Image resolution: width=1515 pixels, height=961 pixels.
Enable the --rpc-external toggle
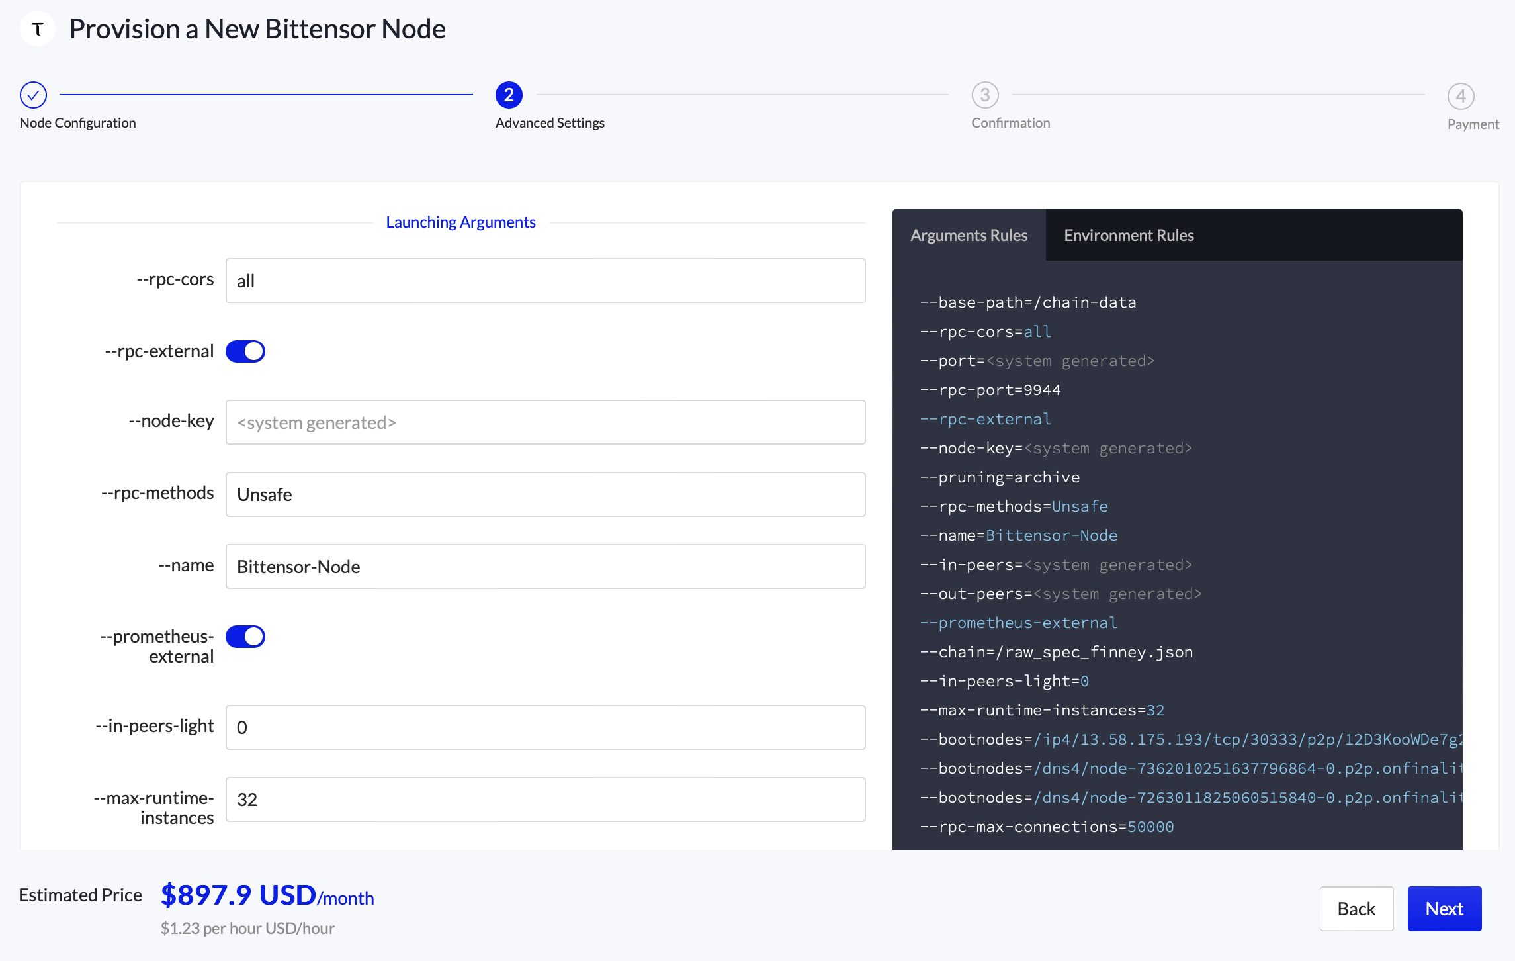(x=245, y=351)
